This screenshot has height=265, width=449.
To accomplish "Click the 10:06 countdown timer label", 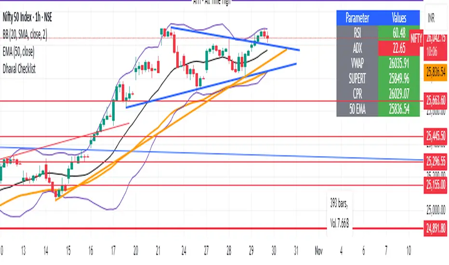I will pos(432,52).
